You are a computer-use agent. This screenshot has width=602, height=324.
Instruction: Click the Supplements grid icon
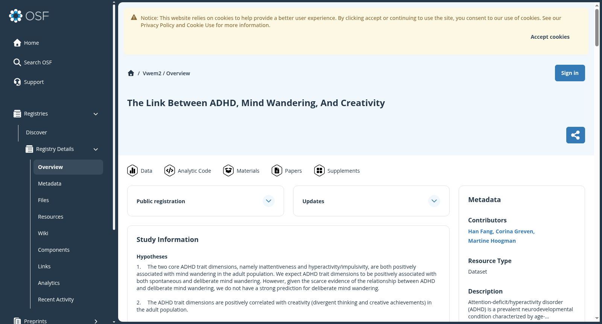(x=319, y=171)
